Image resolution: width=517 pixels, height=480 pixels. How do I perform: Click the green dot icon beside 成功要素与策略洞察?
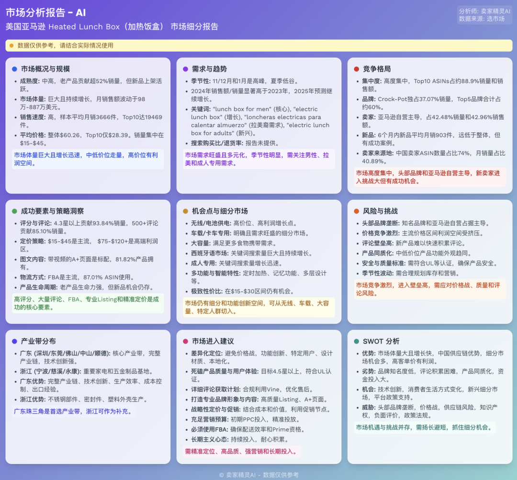[15, 210]
